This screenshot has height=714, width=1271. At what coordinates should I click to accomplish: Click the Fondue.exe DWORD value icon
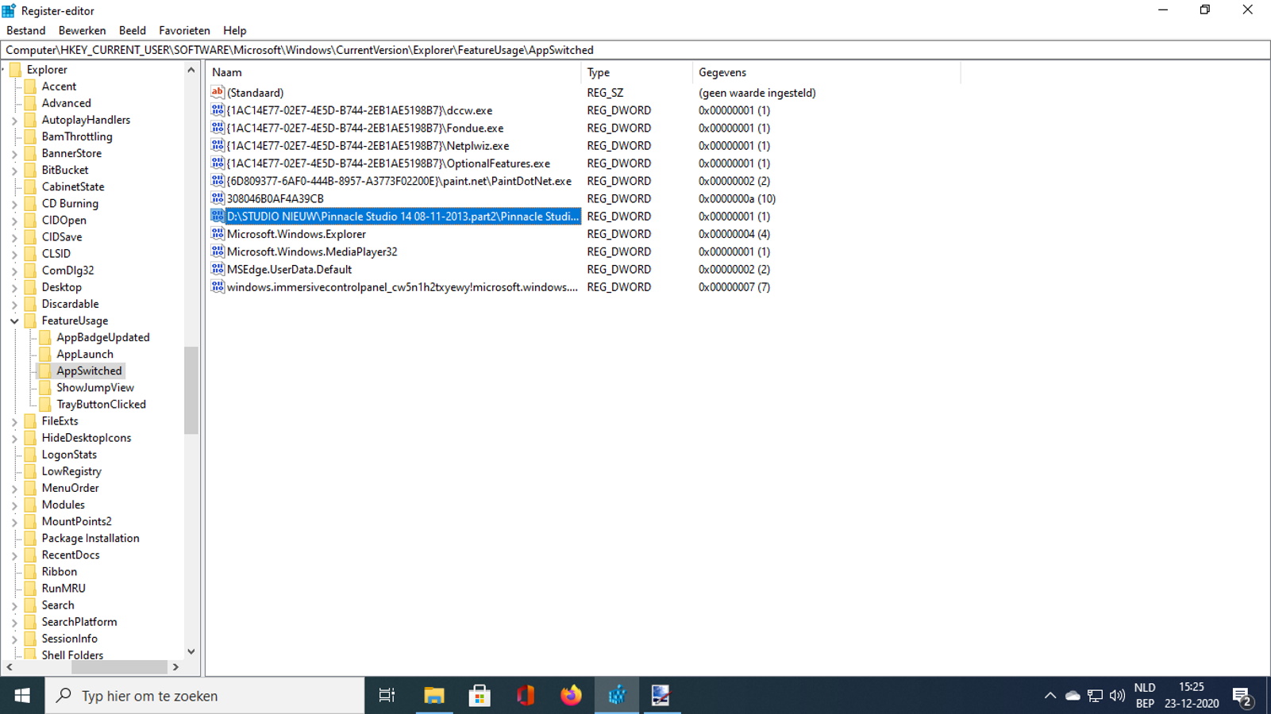(x=218, y=128)
